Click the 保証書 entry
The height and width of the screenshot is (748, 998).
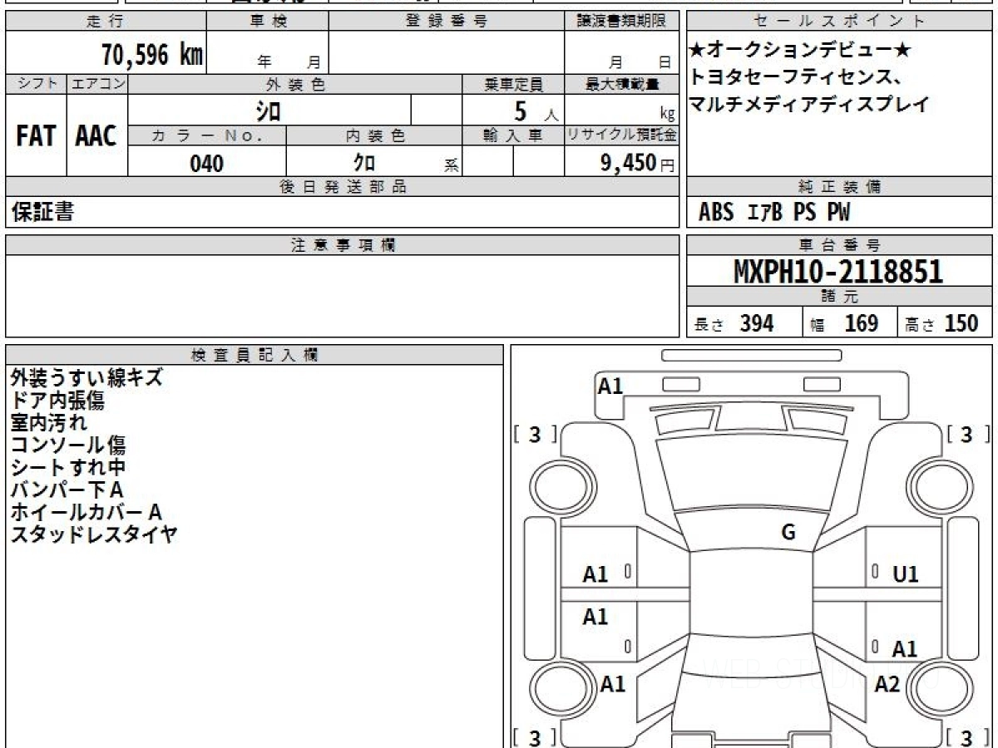[x=43, y=213]
